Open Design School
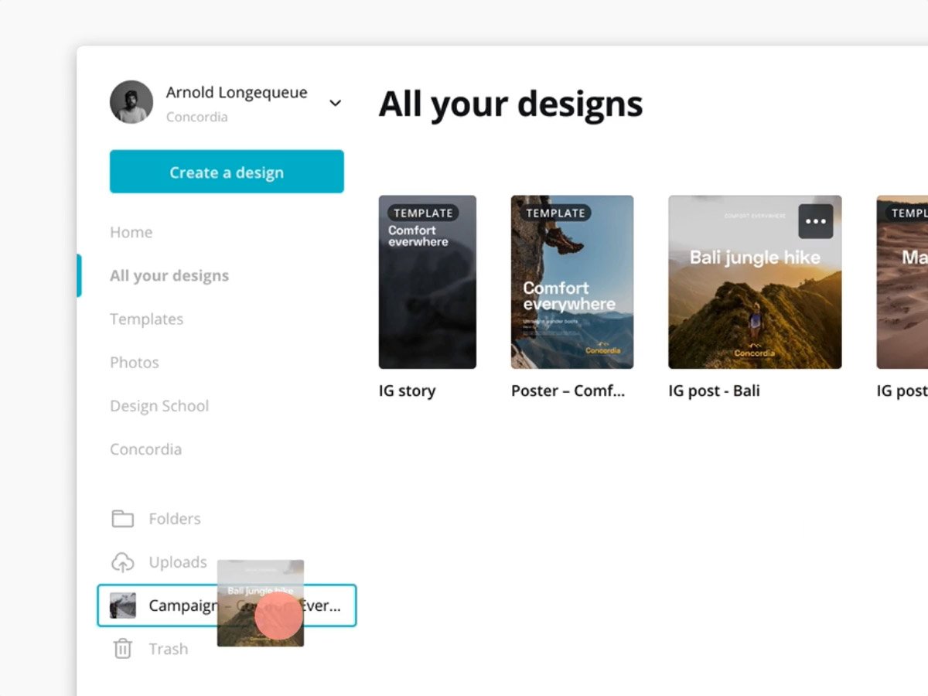This screenshot has height=696, width=928. click(159, 405)
